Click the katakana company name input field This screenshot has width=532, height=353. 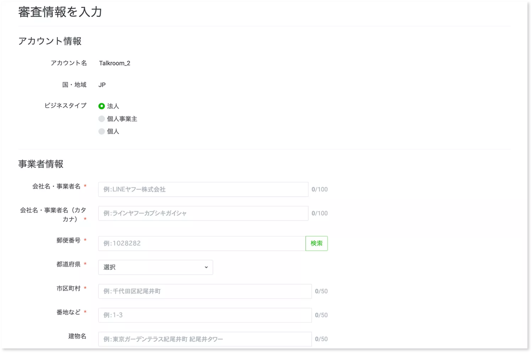tap(203, 213)
